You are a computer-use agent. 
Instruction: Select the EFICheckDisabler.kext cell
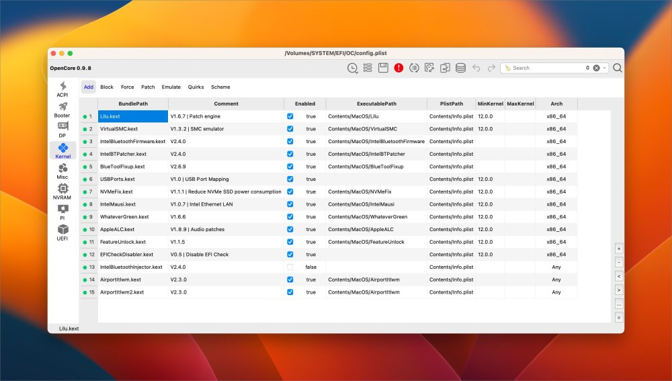click(133, 255)
